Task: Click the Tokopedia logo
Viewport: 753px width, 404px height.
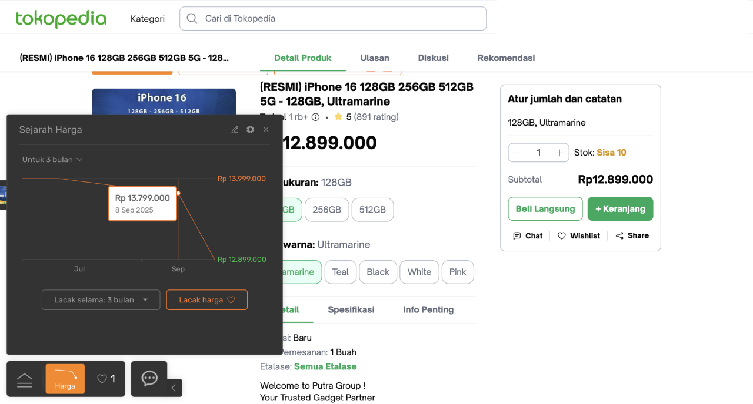Action: tap(61, 19)
